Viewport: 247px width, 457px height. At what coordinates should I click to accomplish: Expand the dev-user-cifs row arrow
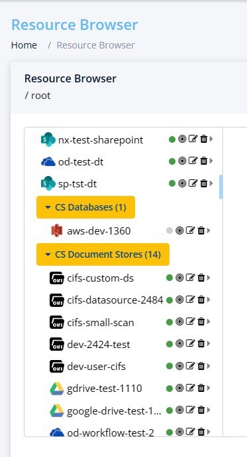coord(209,365)
